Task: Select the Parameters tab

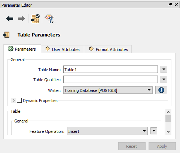Action: (x=22, y=49)
